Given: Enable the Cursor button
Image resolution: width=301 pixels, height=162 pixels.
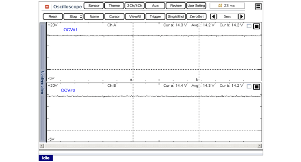Looking at the screenshot, I should coord(114,17).
